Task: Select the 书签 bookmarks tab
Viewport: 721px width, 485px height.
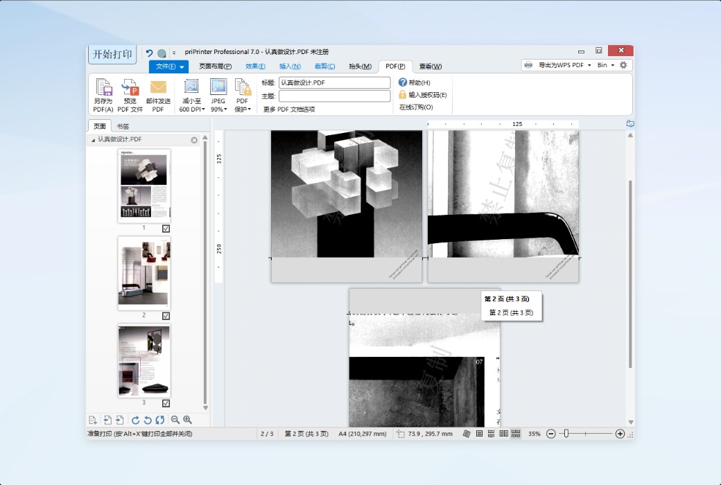Action: [x=123, y=126]
